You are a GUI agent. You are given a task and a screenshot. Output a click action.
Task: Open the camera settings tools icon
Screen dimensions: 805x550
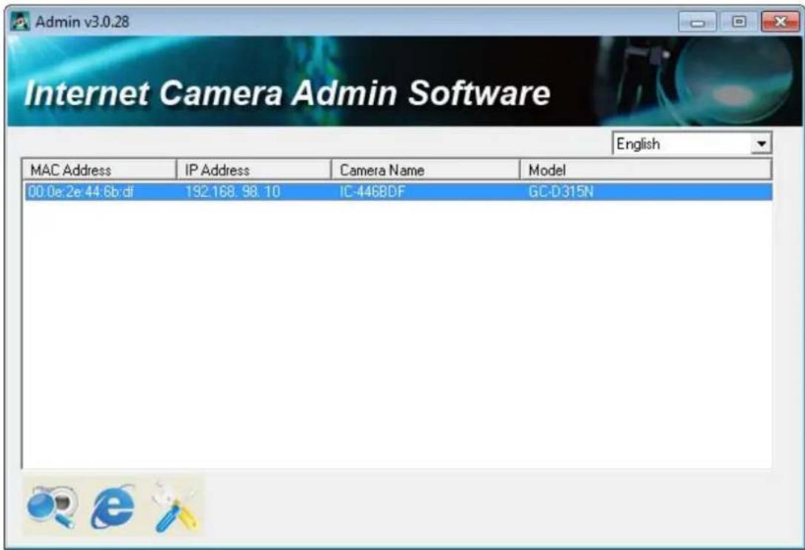click(x=176, y=506)
